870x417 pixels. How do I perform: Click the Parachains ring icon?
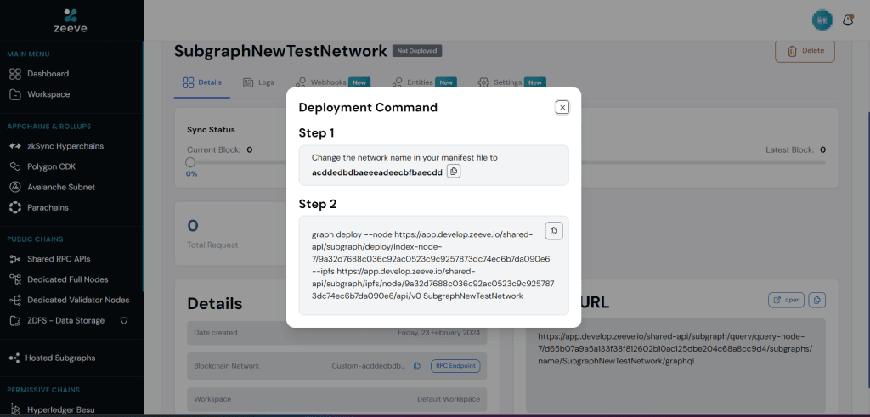click(x=15, y=207)
